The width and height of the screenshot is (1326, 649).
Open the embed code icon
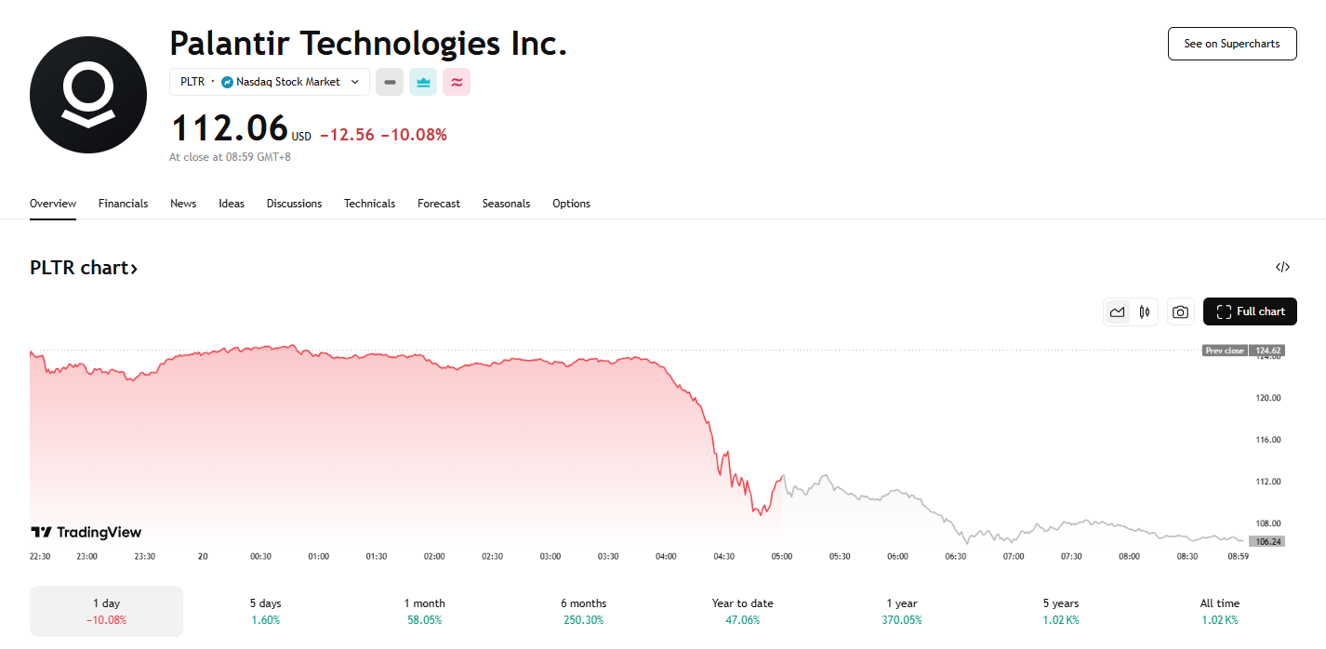coord(1282,268)
